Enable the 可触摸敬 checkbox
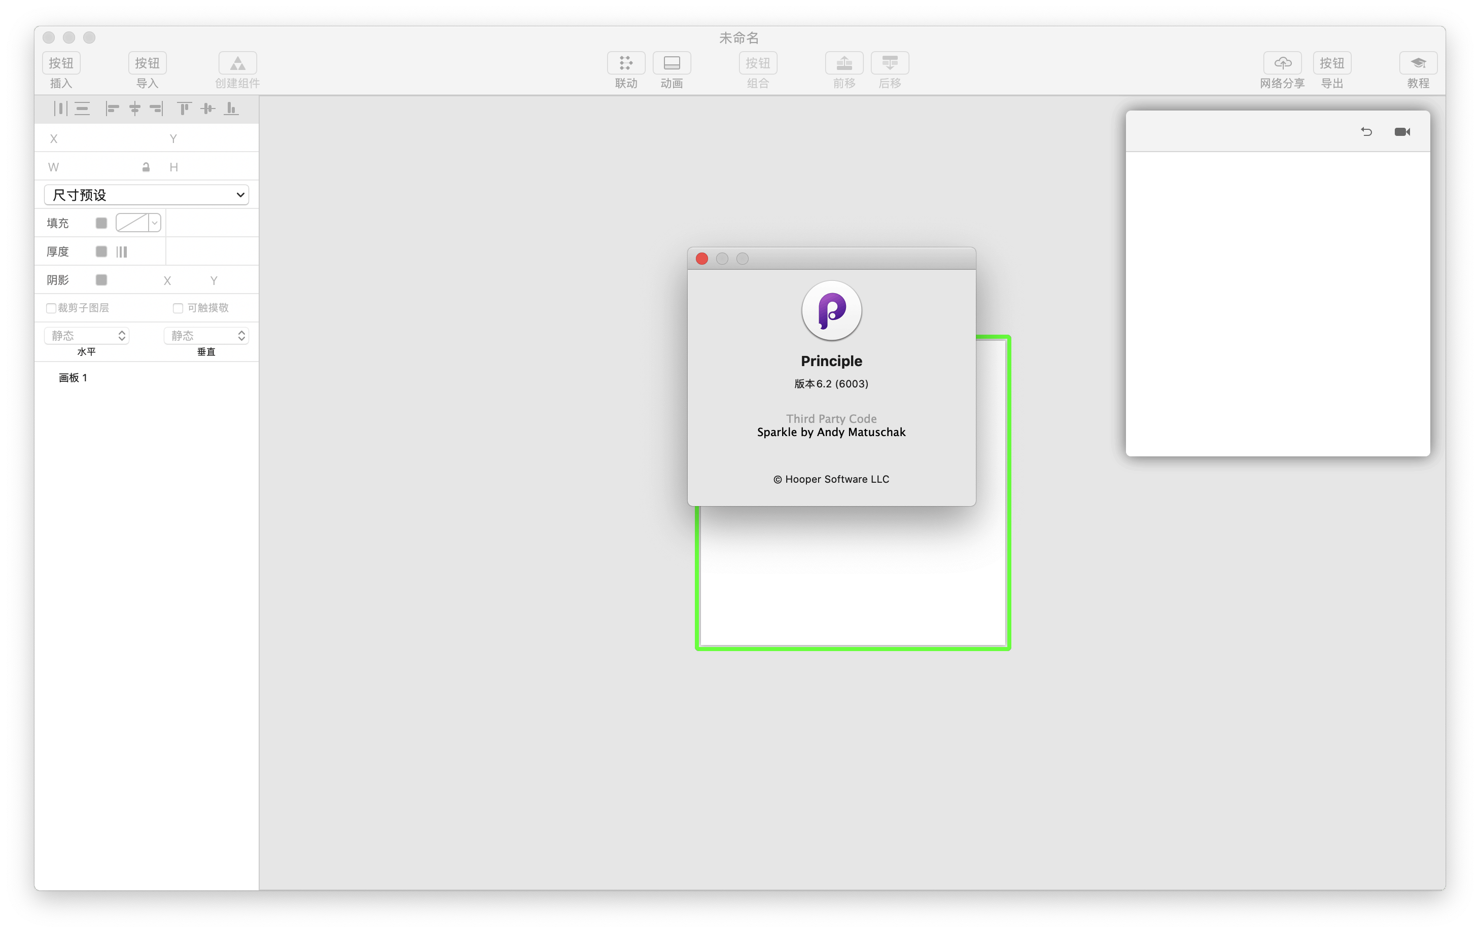Image resolution: width=1480 pixels, height=933 pixels. click(x=178, y=308)
